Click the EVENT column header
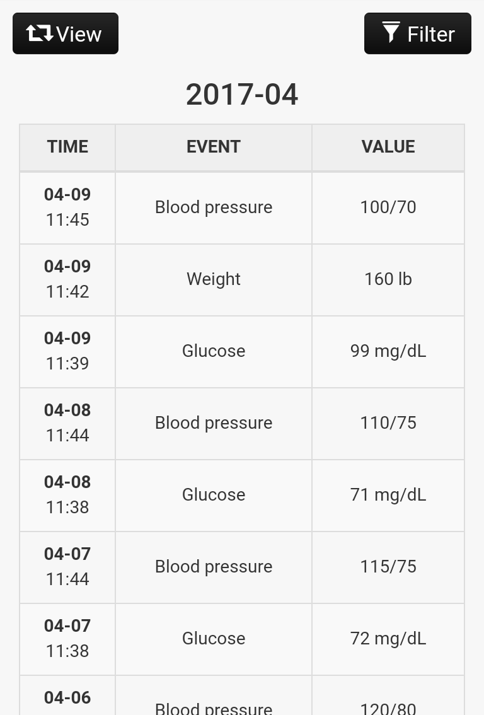The width and height of the screenshot is (484, 715). [214, 147]
